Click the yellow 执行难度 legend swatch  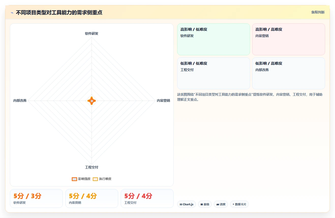pyautogui.click(x=95, y=179)
